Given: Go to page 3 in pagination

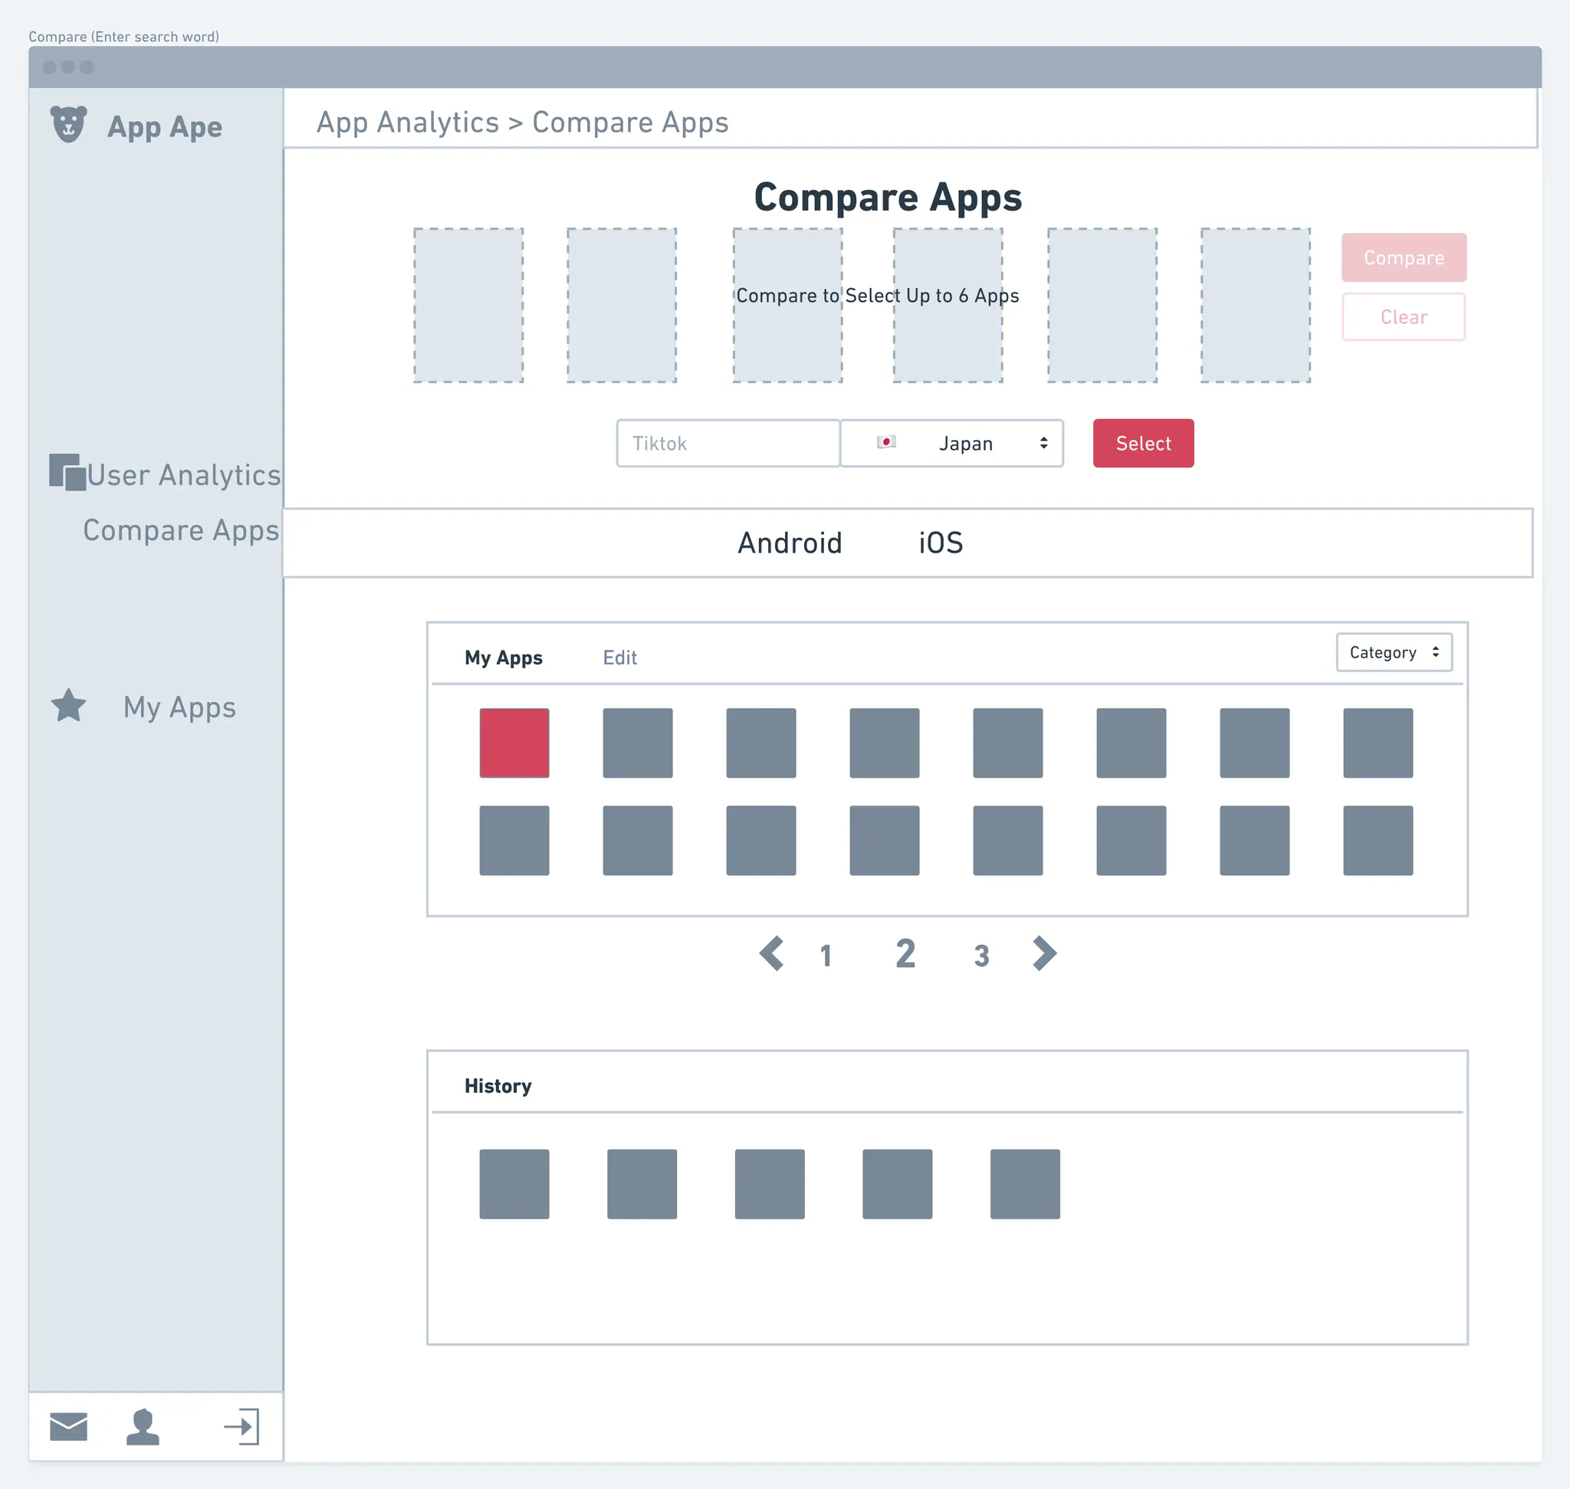Looking at the screenshot, I should 981,956.
